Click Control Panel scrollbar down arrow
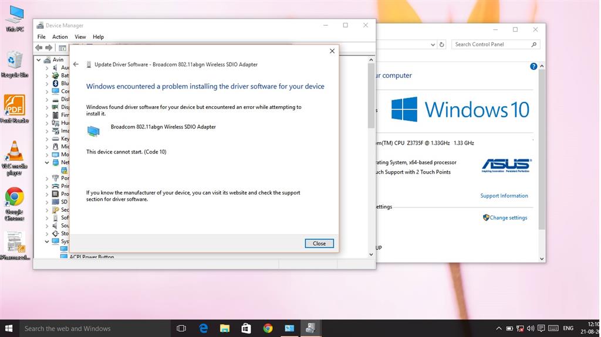The image size is (601, 337). pyautogui.click(x=542, y=259)
